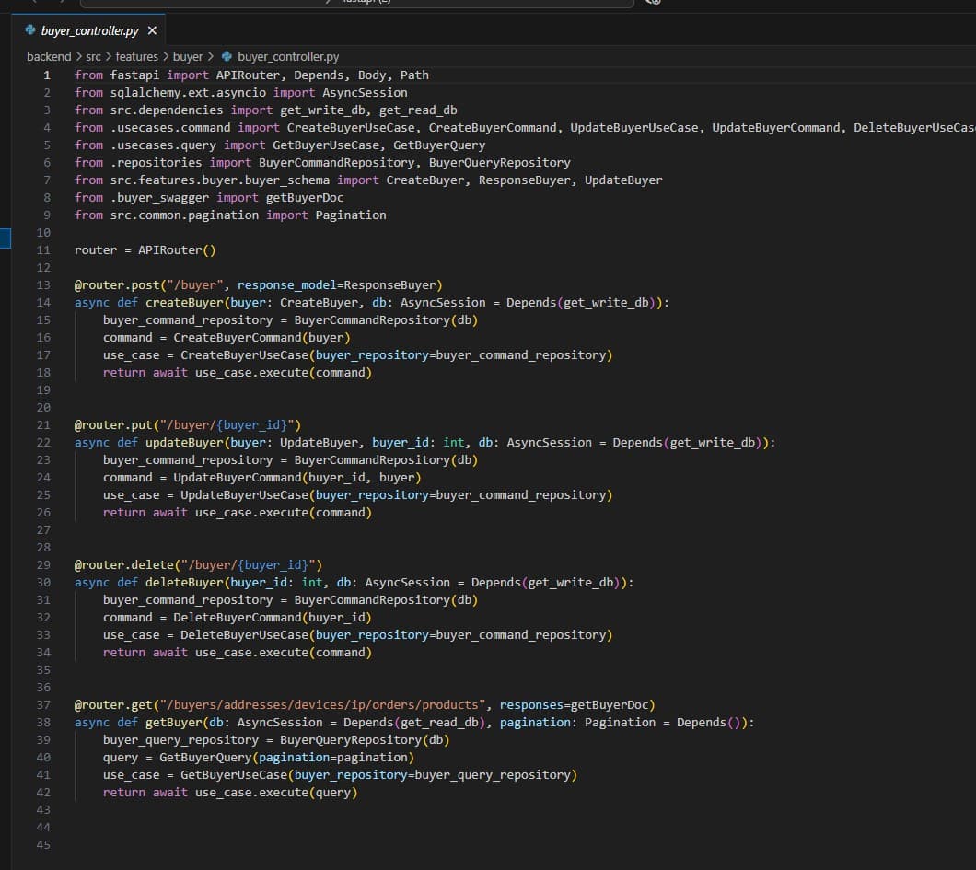
Task: Click 'get_read_db' dependency on line 38
Action: (439, 723)
